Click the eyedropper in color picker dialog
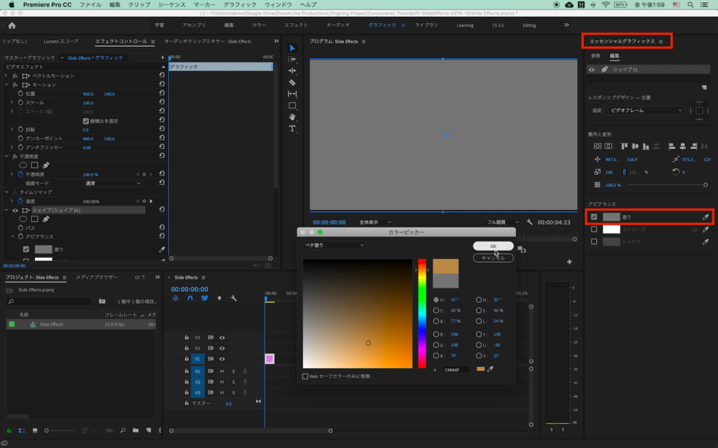This screenshot has width=718, height=448. click(491, 369)
